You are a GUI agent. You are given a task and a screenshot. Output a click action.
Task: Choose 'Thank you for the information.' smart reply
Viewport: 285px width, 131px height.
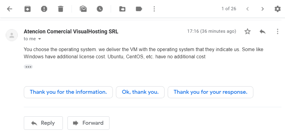[x=68, y=92]
